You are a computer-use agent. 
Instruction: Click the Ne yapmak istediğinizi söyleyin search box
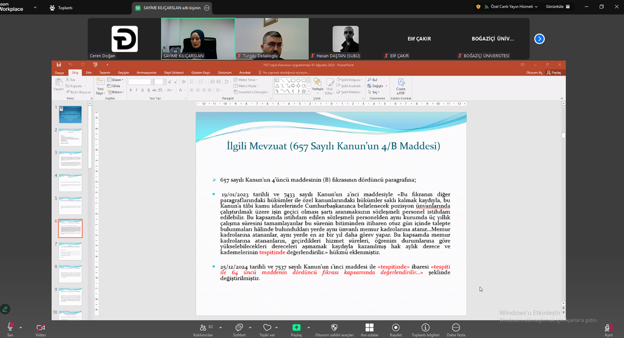click(x=284, y=73)
